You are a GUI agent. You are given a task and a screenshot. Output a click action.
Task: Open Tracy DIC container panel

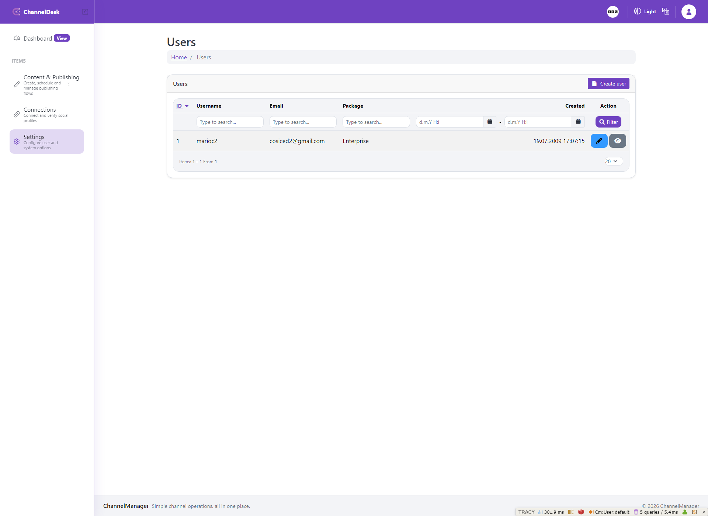(571, 512)
